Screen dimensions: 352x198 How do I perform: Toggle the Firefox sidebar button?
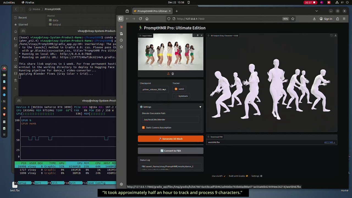coord(120,19)
